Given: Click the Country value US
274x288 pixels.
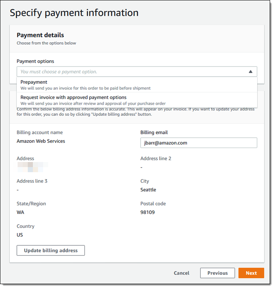Looking at the screenshot, I should (20, 235).
